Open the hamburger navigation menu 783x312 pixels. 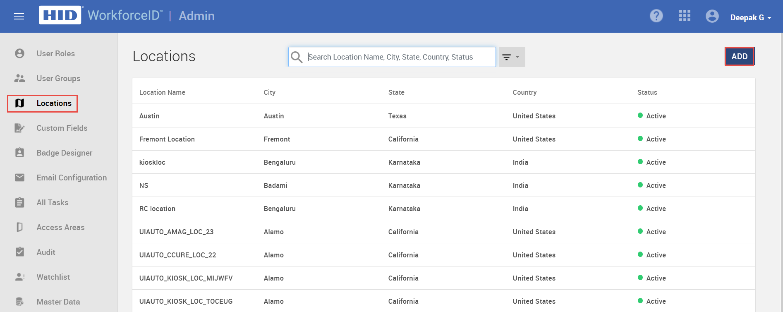point(19,16)
